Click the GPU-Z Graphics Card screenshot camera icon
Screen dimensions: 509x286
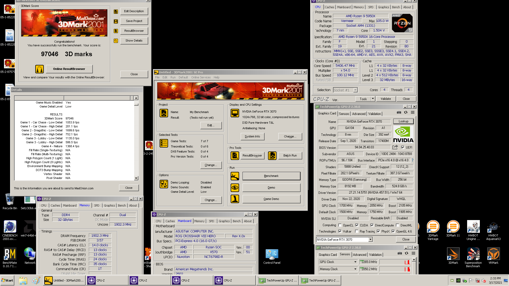pyautogui.click(x=399, y=113)
